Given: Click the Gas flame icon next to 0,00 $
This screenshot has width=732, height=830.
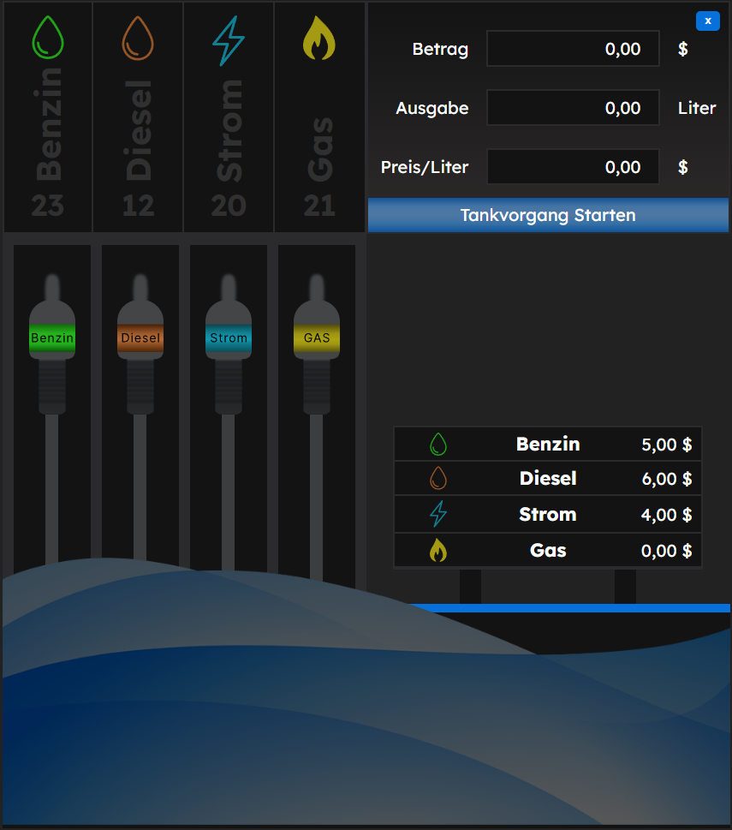Looking at the screenshot, I should click(x=437, y=551).
